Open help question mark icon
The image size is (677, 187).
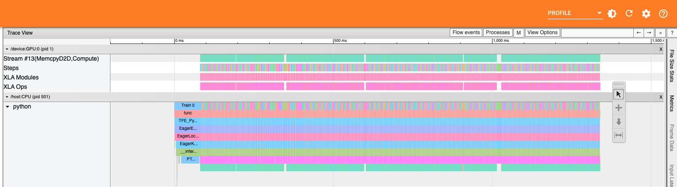tap(663, 14)
